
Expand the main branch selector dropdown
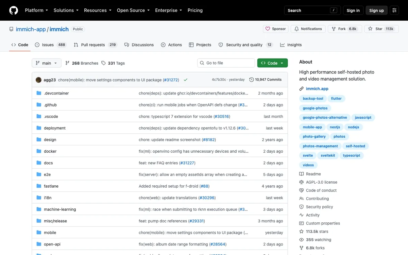tap(47, 63)
